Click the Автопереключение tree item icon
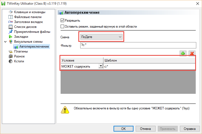 pos(16,46)
